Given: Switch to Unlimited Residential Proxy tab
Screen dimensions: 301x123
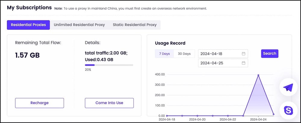Looking at the screenshot, I should (79, 25).
